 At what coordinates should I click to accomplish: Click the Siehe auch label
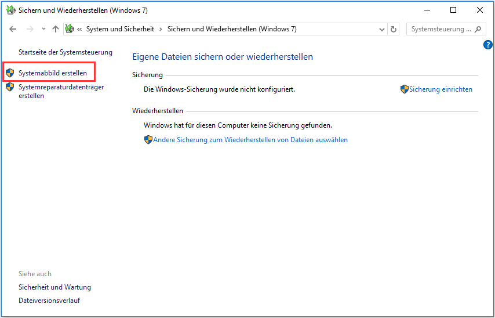pos(35,274)
